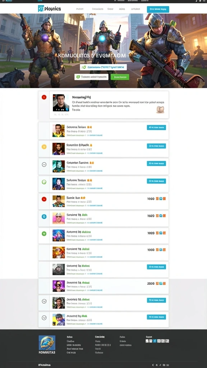207x368 pixels.
Task: Click the first white social icon in the footer
Action: pyautogui.click(x=147, y=341)
